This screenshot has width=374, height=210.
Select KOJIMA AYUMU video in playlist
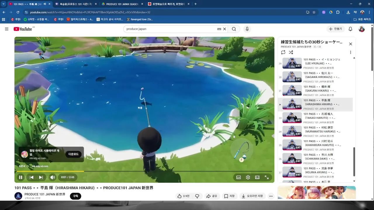pyautogui.click(x=315, y=172)
